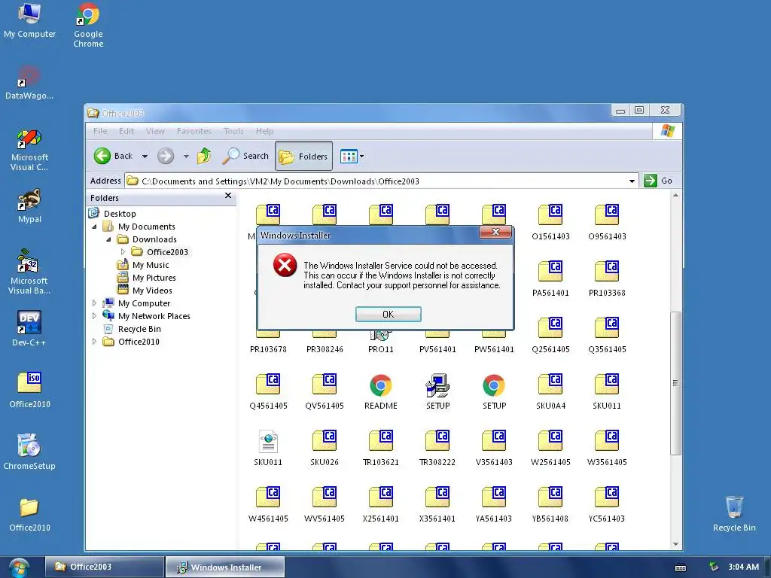Open My Computer desktop icon
771x578 pixels.
pyautogui.click(x=29, y=21)
